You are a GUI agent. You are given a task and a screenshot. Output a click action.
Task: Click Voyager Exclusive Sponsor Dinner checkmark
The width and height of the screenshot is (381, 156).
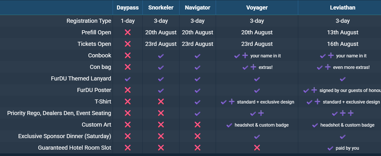(257, 136)
